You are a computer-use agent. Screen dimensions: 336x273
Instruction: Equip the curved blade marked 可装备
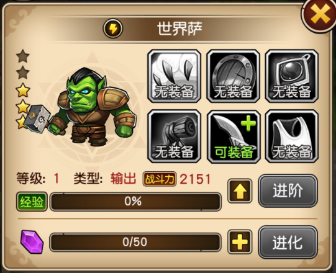(233, 136)
